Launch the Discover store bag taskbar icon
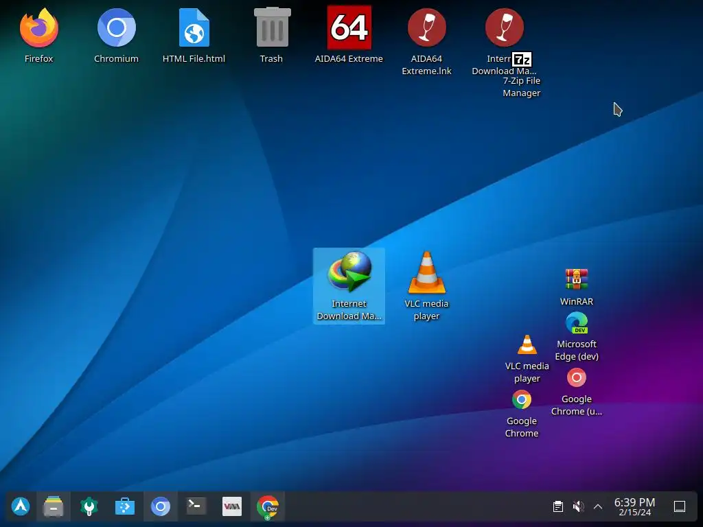The image size is (703, 527). coord(125,506)
